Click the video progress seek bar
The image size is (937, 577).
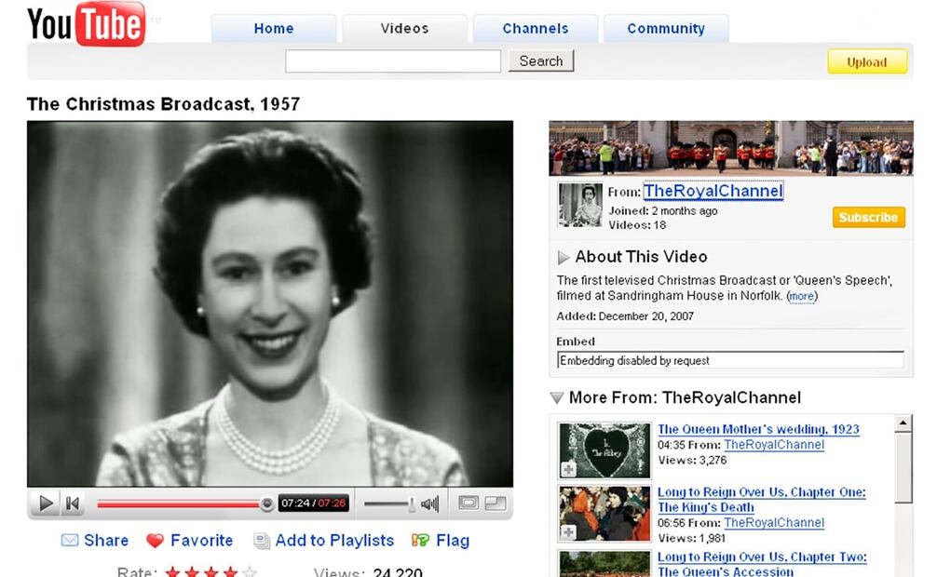pos(177,504)
